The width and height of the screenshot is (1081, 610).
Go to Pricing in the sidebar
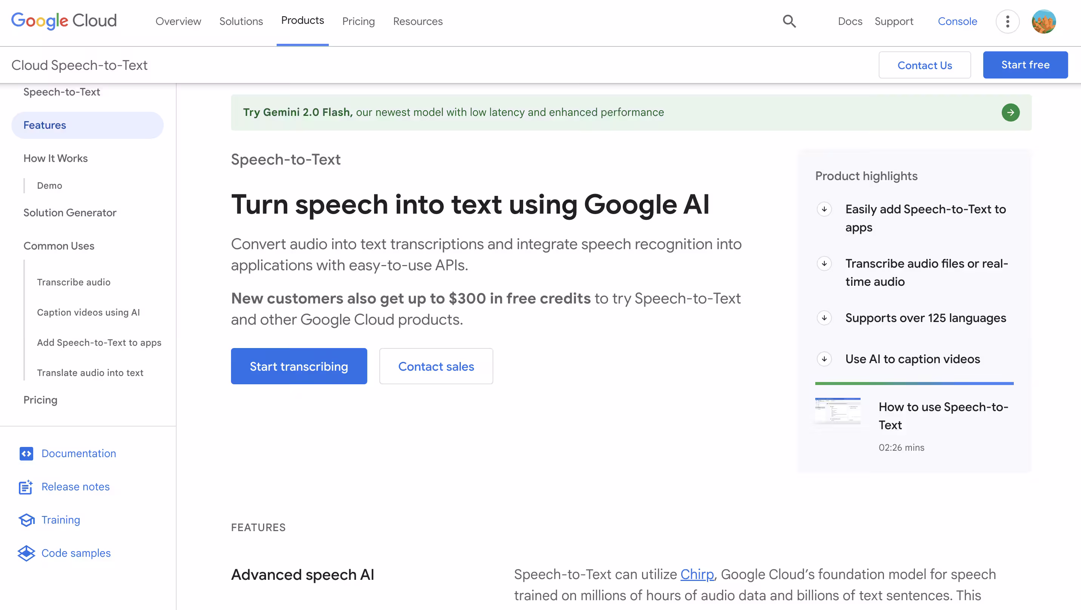tap(40, 400)
